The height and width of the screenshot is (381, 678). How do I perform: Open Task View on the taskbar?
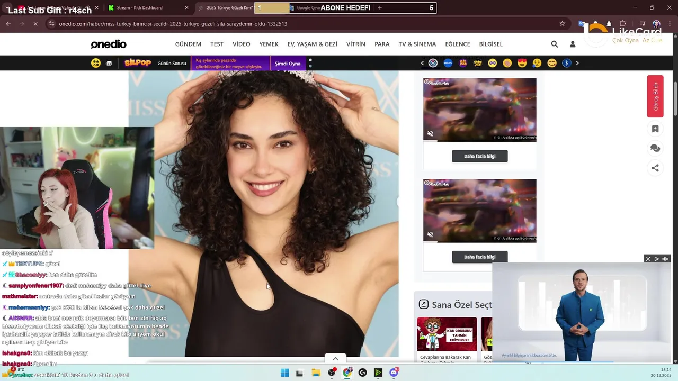click(299, 373)
